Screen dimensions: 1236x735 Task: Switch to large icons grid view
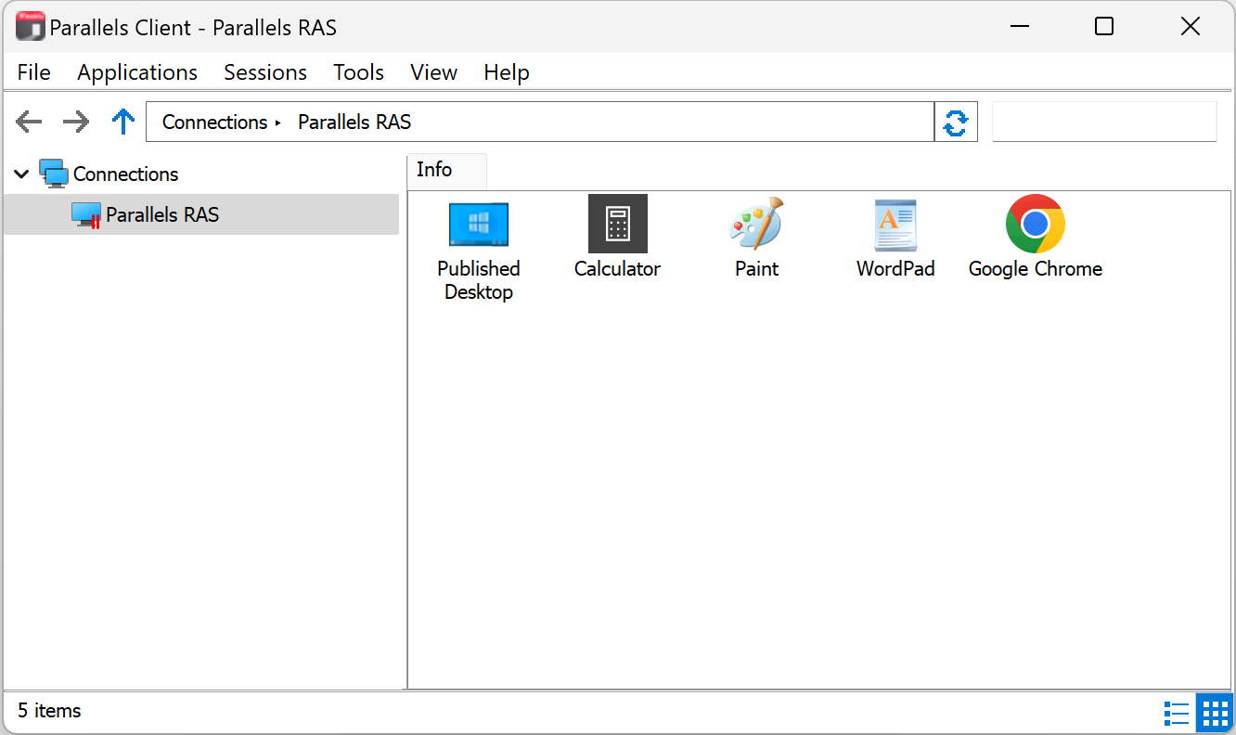1214,713
